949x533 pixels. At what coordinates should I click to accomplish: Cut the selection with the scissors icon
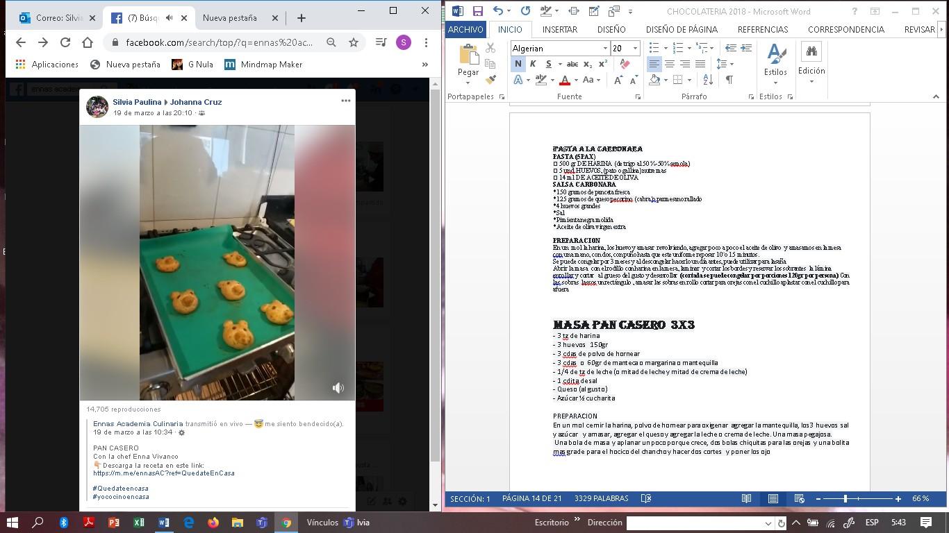pos(490,48)
